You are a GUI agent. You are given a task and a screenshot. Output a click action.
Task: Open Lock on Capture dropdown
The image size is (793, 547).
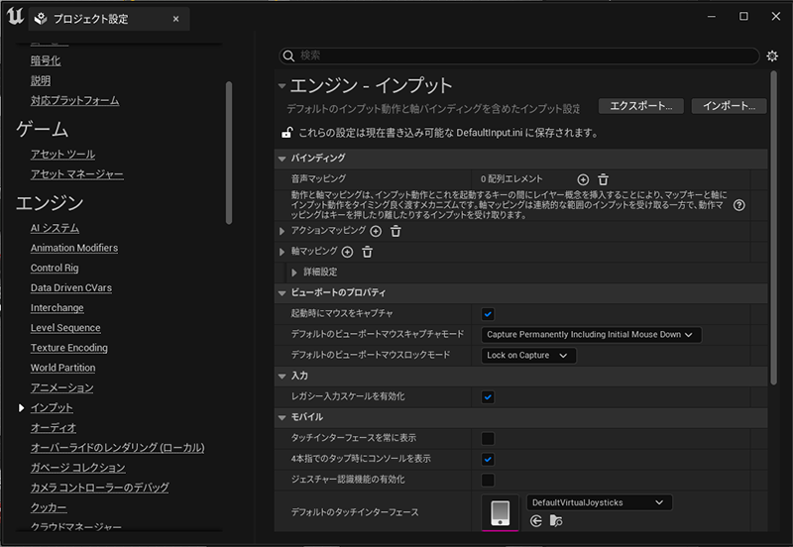(529, 356)
